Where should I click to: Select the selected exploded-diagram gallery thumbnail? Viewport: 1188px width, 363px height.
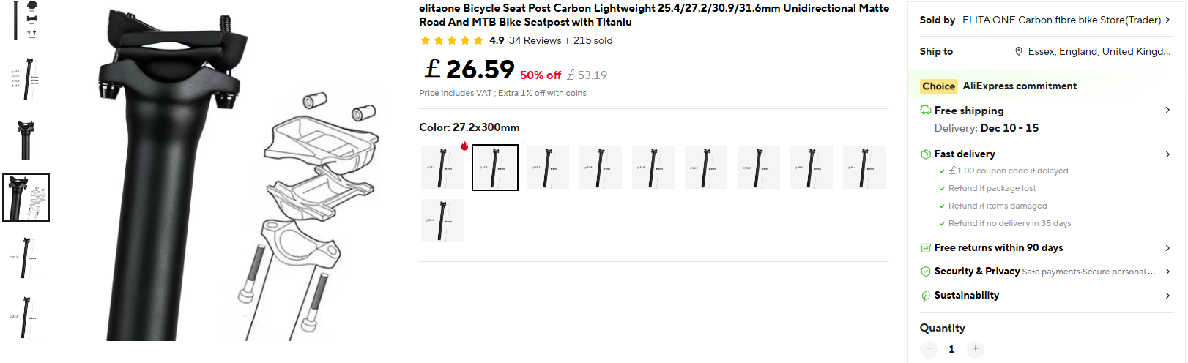pos(26,198)
